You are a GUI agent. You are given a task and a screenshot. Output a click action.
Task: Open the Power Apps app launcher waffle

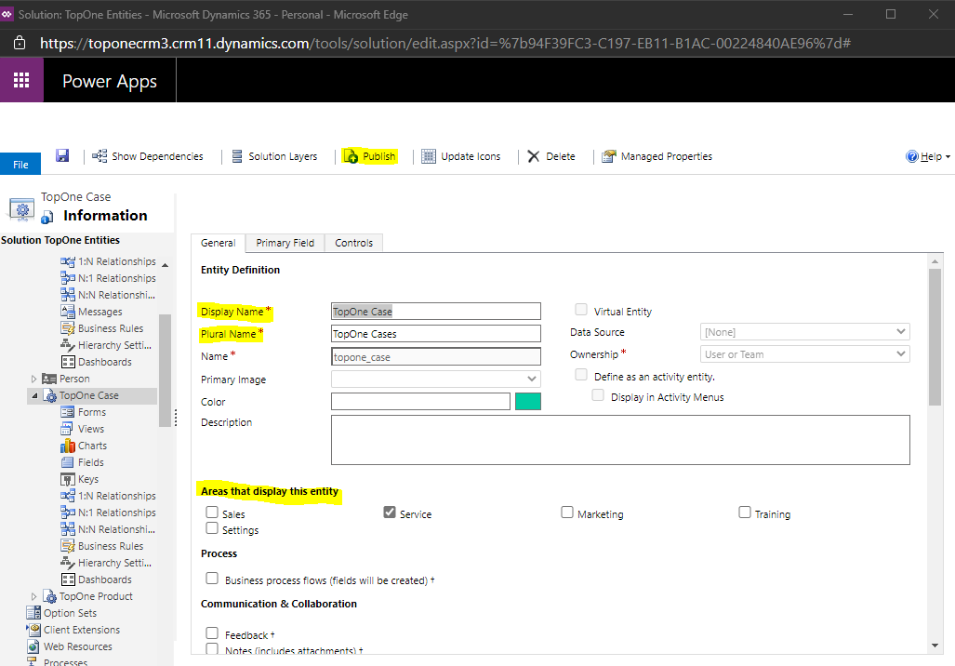[21, 80]
